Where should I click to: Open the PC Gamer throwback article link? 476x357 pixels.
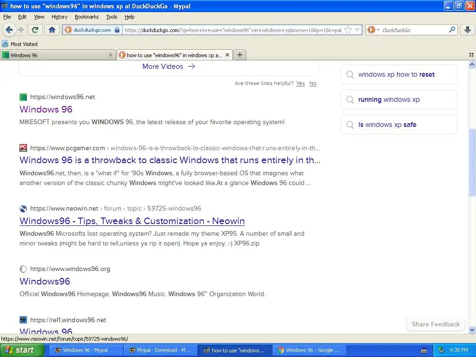(x=170, y=160)
